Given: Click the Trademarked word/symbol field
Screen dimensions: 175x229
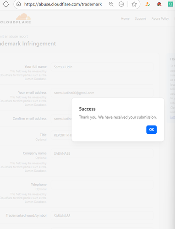Looking at the screenshot, I should [102, 216].
